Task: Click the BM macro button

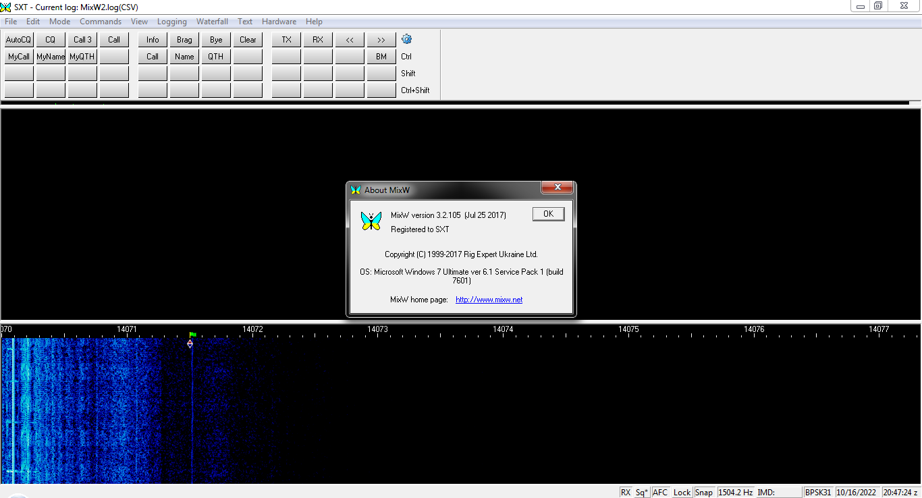Action: coord(381,57)
